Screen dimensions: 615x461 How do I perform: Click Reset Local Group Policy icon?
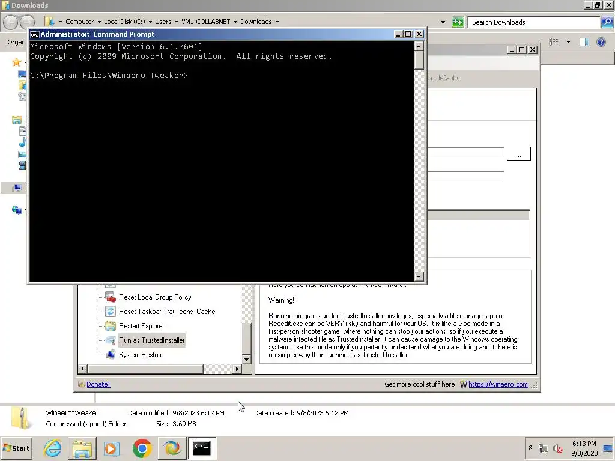click(x=111, y=298)
